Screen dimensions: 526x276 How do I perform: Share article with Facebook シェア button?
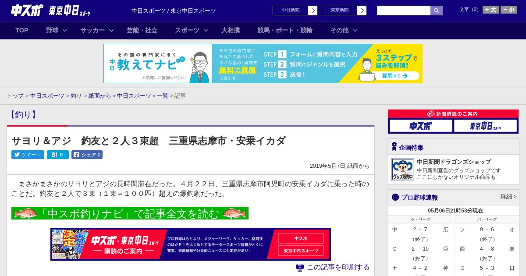point(87,155)
